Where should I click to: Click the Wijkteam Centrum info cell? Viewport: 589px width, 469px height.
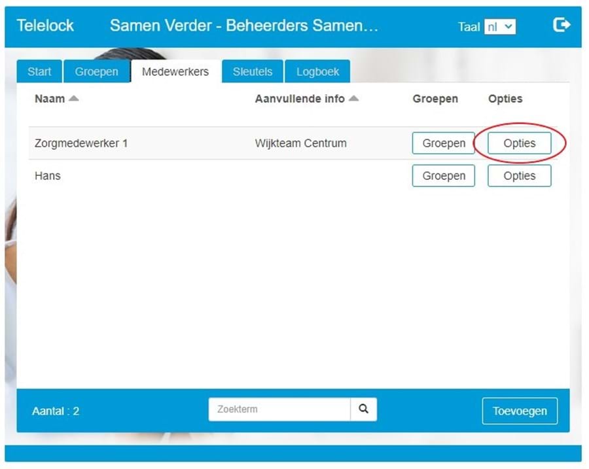(300, 143)
